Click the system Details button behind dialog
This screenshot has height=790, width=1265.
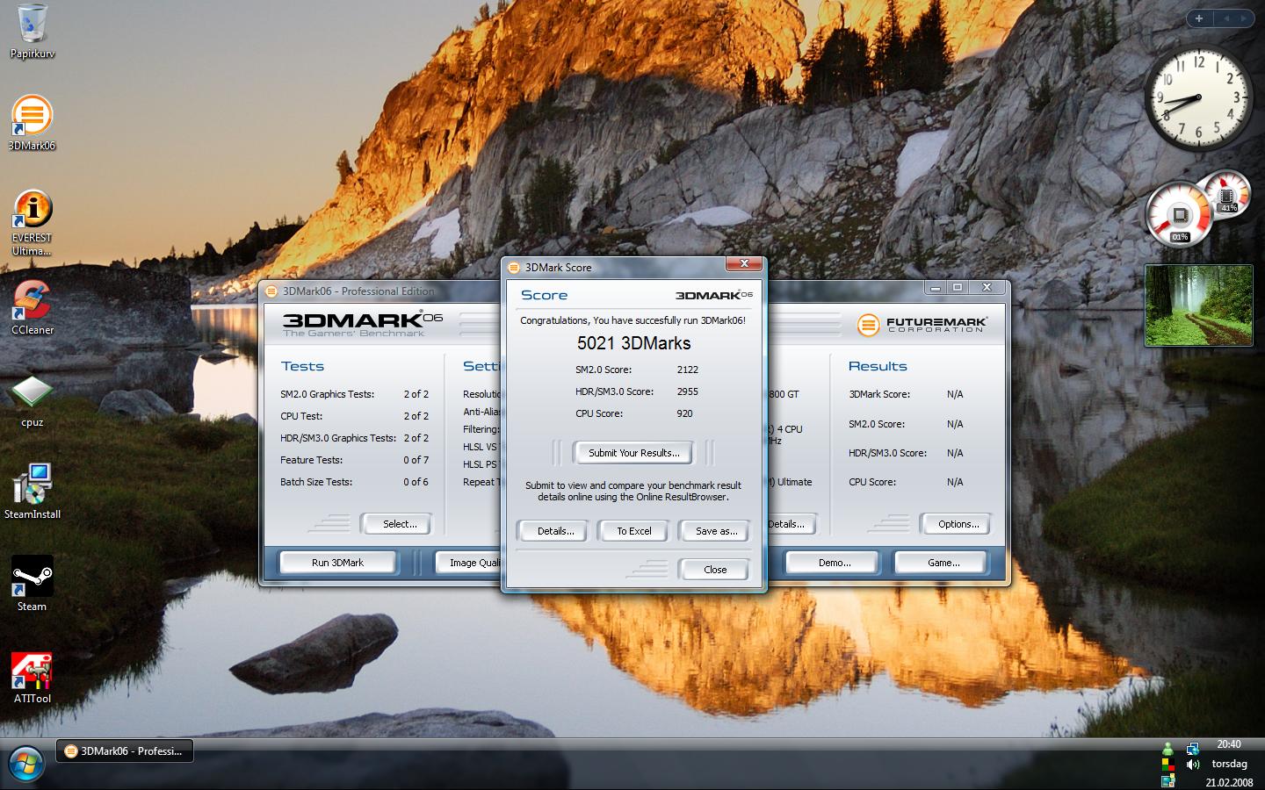[x=791, y=524]
